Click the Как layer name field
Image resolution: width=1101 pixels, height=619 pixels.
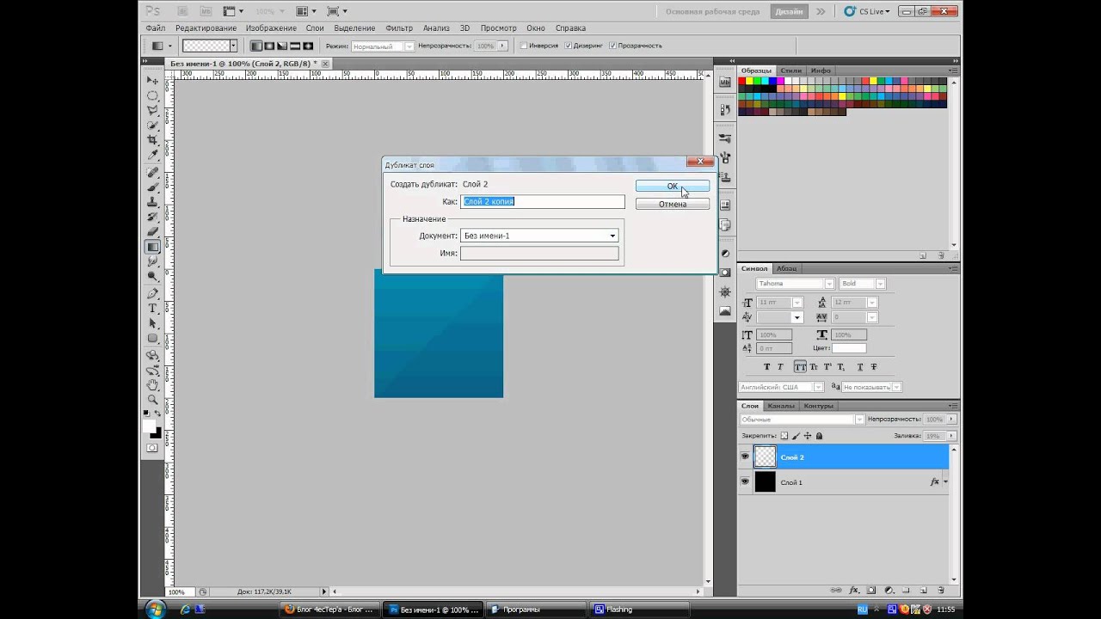point(543,201)
